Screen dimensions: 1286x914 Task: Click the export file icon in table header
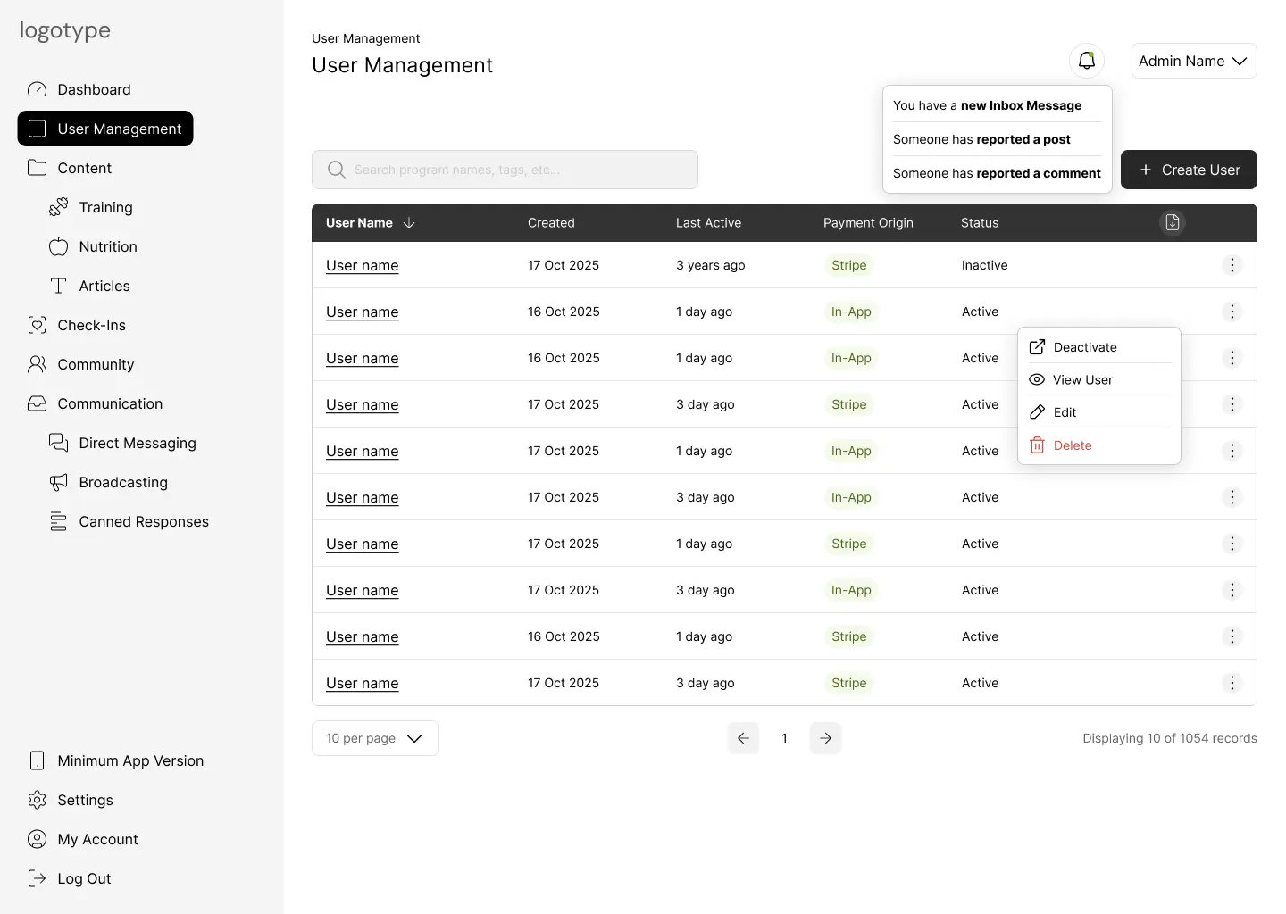[1173, 222]
